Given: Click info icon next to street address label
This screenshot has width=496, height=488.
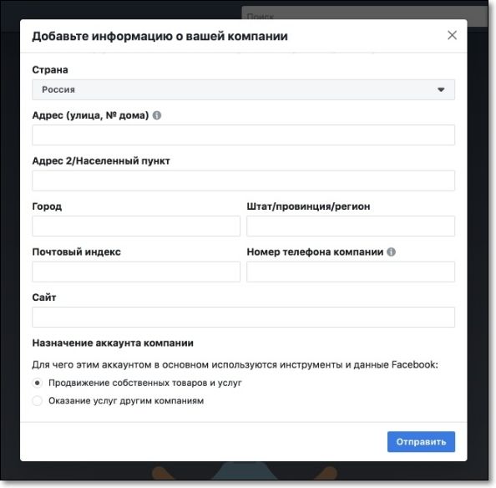Looking at the screenshot, I should (157, 115).
